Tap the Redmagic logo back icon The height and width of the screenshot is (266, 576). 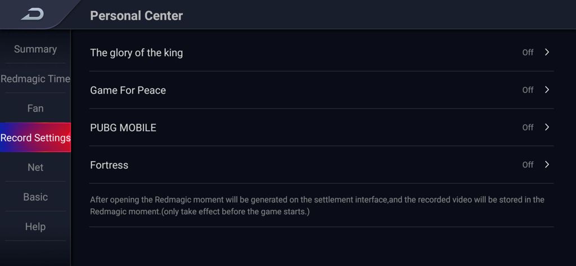pos(32,14)
